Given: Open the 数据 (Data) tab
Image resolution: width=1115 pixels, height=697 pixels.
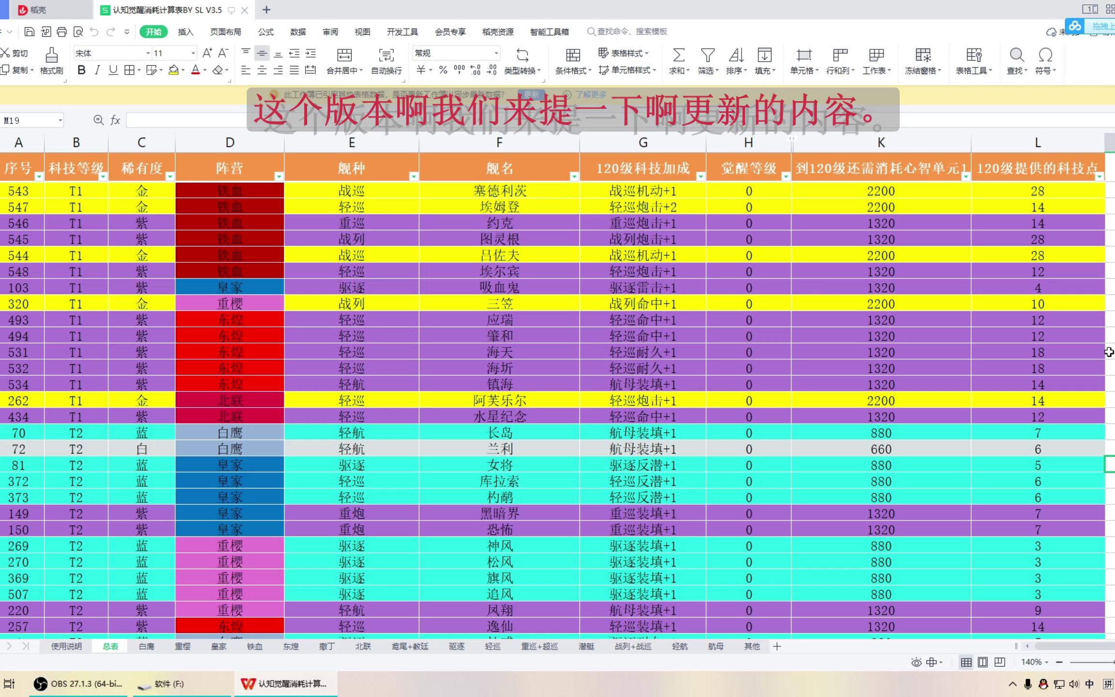Looking at the screenshot, I should tap(298, 32).
